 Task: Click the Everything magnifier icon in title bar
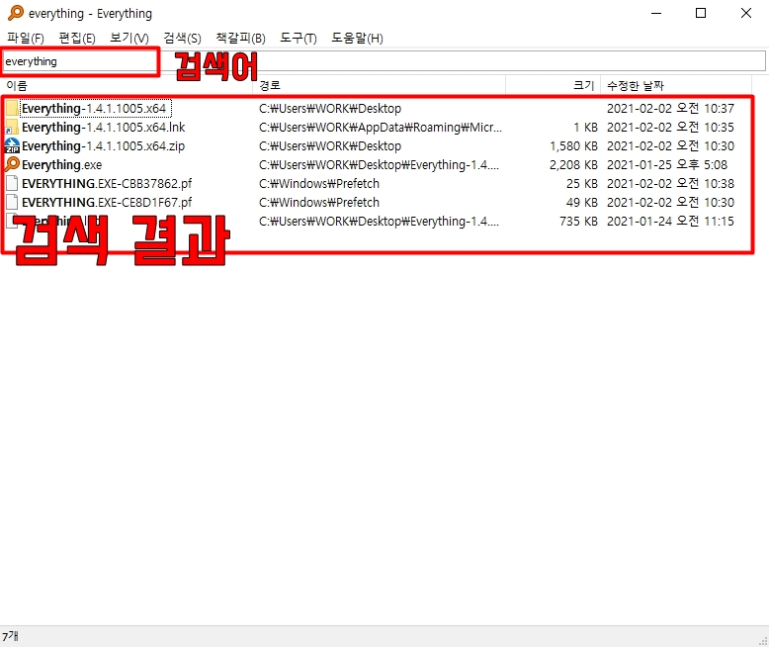pyautogui.click(x=16, y=13)
